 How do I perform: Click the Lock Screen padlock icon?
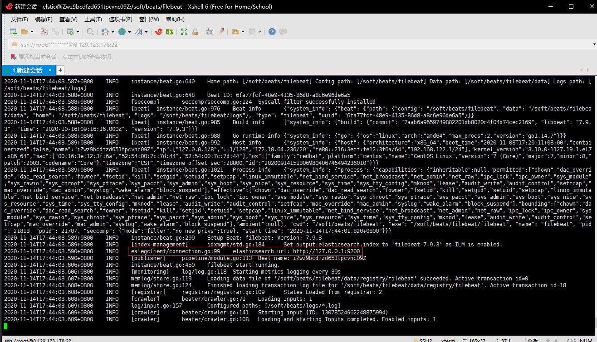click(x=195, y=32)
